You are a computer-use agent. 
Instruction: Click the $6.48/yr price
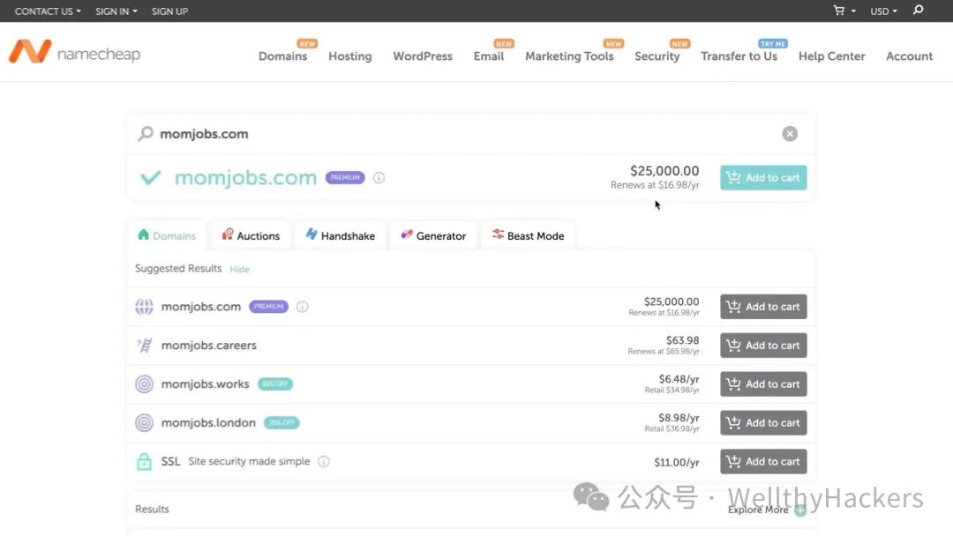(x=679, y=379)
